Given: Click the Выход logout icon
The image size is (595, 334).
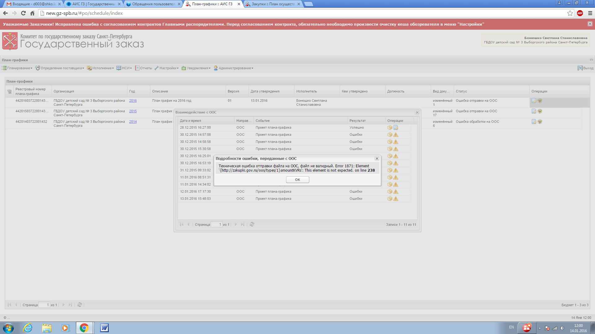Looking at the screenshot, I should click(580, 68).
